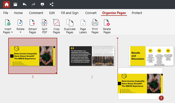Viewport: 175px width, 103px height.
Task: Click the page number label 1
Action: [33, 77]
